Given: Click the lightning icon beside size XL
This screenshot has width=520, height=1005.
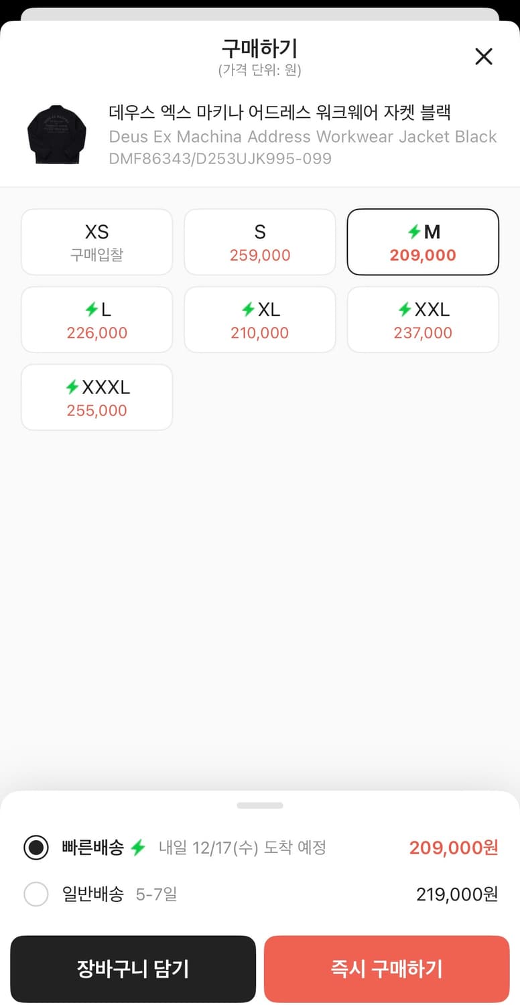Looking at the screenshot, I should coord(248,310).
